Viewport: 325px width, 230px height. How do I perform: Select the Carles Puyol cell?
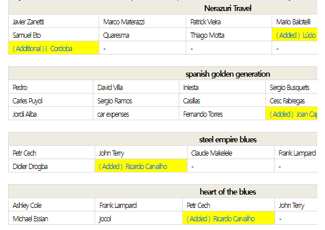pos(51,101)
